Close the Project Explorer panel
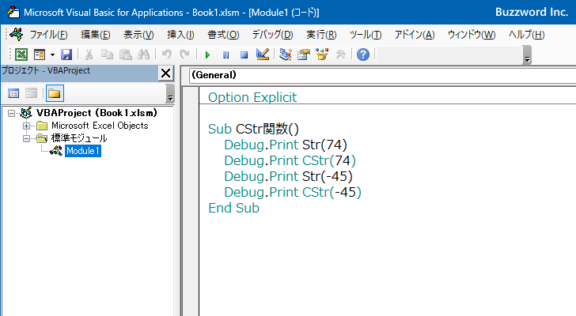The height and width of the screenshot is (316, 576). tap(165, 73)
